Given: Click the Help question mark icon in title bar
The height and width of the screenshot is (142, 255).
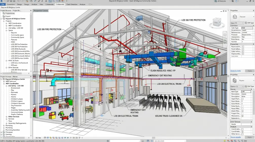Looking at the screenshot, I should click(x=236, y=1).
